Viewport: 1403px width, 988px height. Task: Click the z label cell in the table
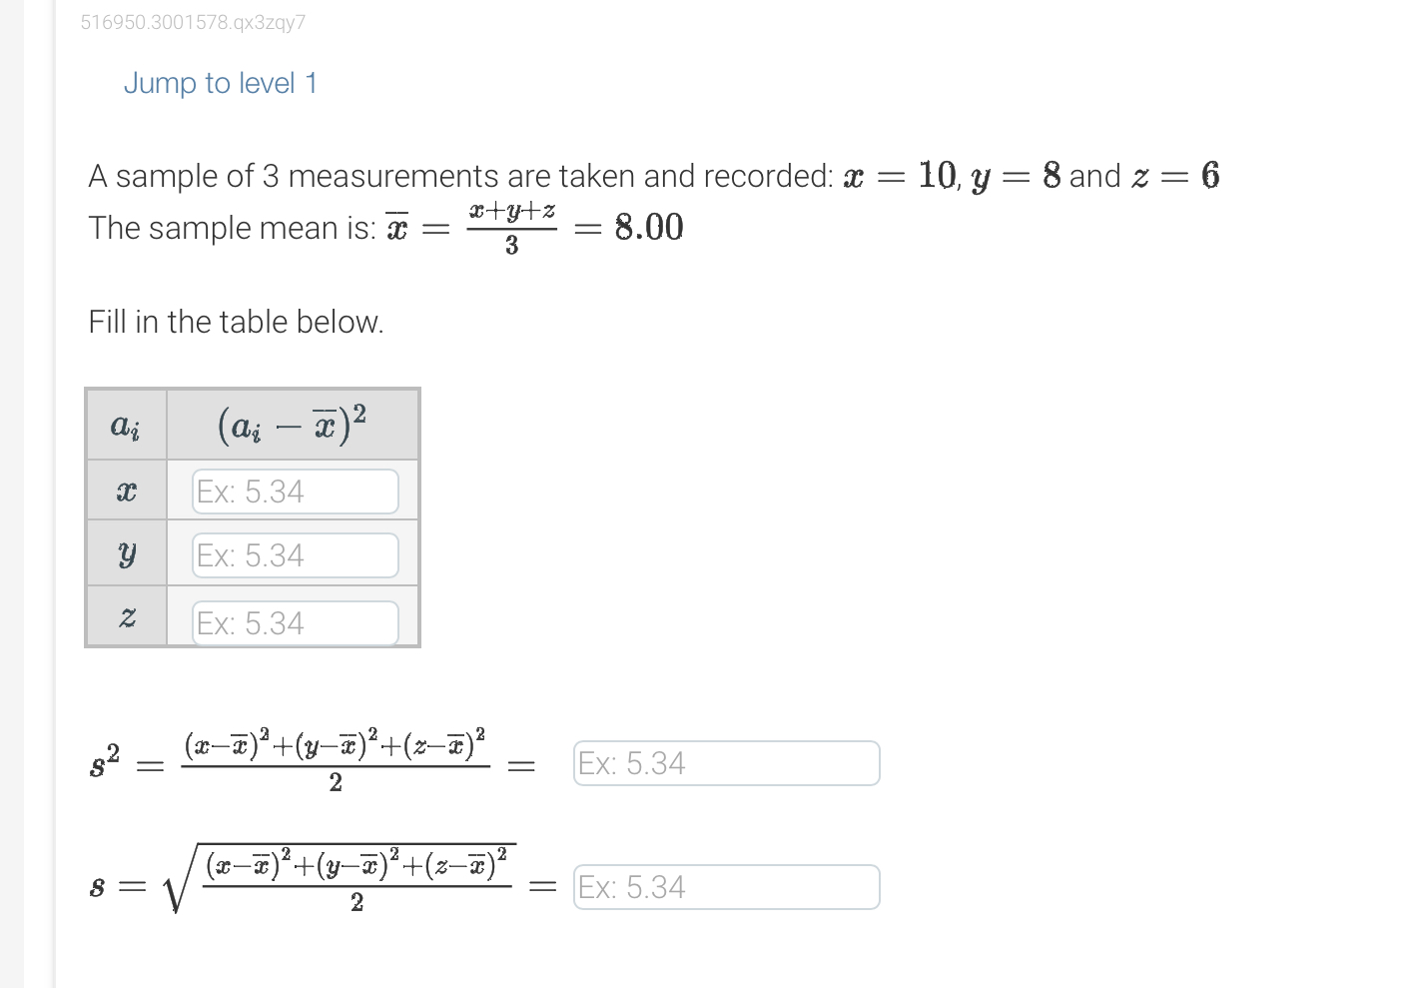125,619
